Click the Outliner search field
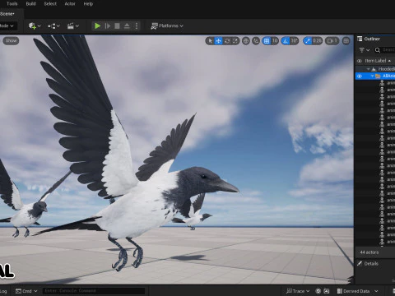This screenshot has width=395, height=296. [385, 50]
